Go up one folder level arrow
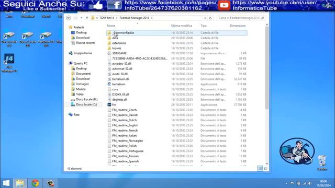The height and width of the screenshot is (188, 335). [x=87, y=18]
